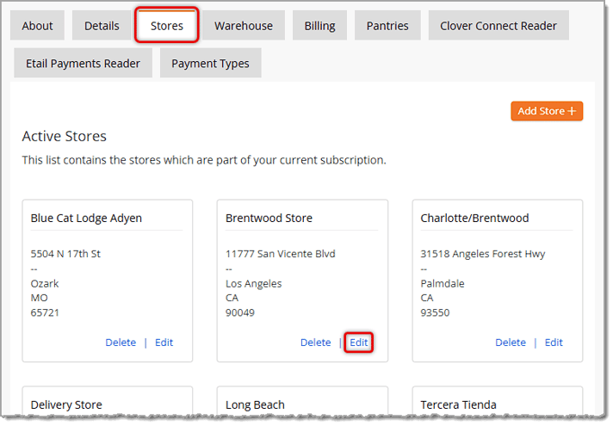The image size is (613, 426).
Task: Switch to the Details tab
Action: click(102, 26)
